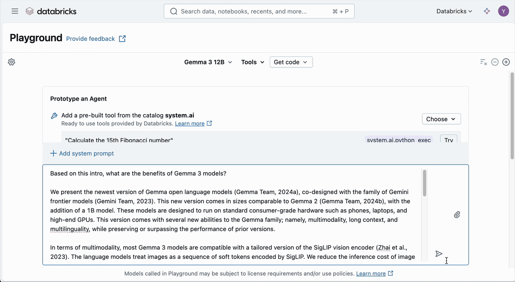
Task: Try the Fibonacci example tool
Action: pyautogui.click(x=448, y=140)
